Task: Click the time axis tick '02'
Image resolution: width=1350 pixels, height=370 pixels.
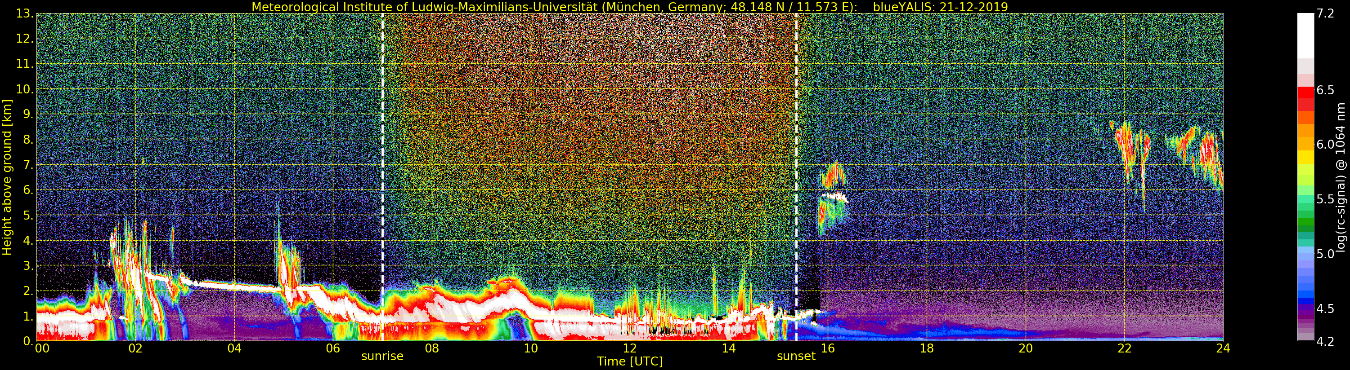Action: click(135, 348)
